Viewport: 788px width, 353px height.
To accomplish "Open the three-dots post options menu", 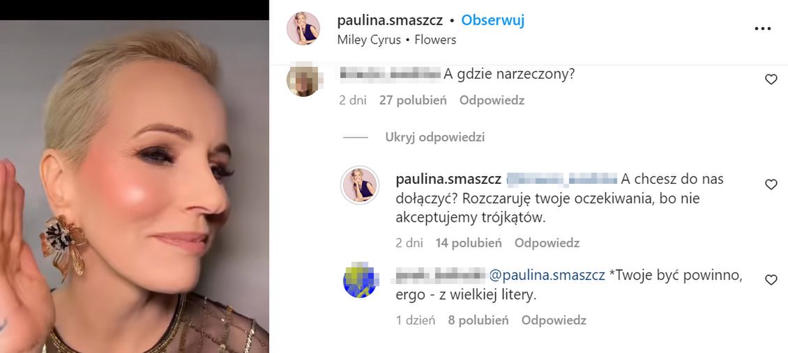I will pos(762,29).
